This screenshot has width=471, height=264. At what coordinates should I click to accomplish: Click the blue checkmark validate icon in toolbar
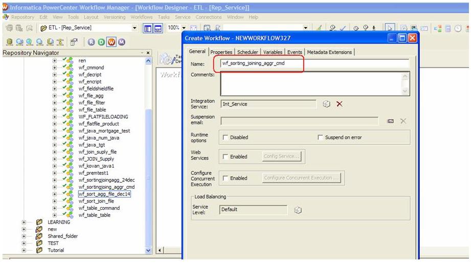click(x=343, y=28)
